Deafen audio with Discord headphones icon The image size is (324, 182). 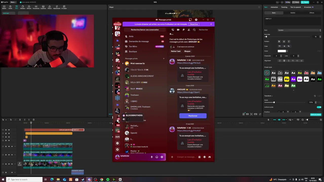pos(157,157)
